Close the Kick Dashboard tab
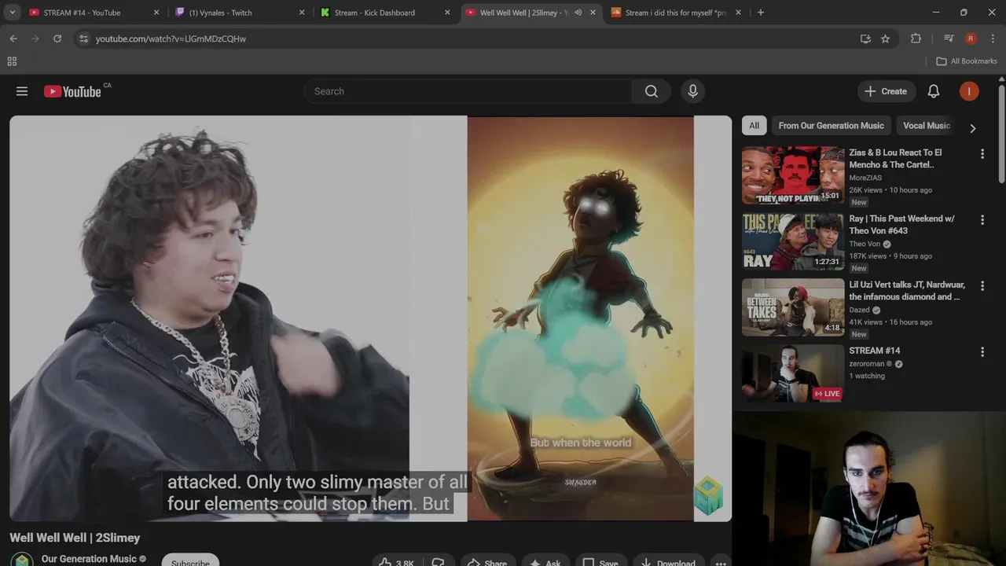Image resolution: width=1006 pixels, height=566 pixels. click(x=447, y=13)
